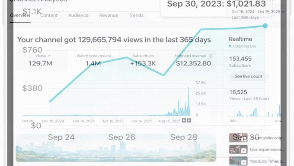
Task: Click the info icon beside Estimated revenue
Action: (x=211, y=56)
